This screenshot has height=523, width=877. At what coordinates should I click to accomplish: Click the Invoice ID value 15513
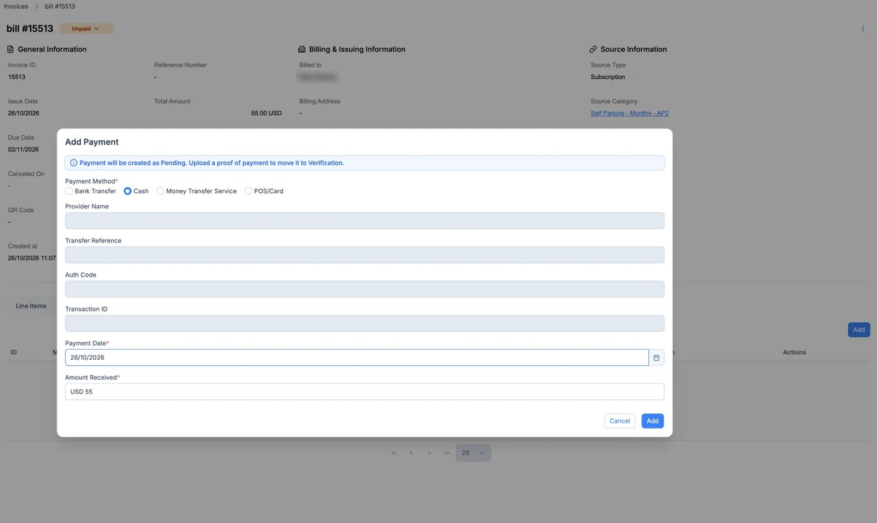coord(17,77)
